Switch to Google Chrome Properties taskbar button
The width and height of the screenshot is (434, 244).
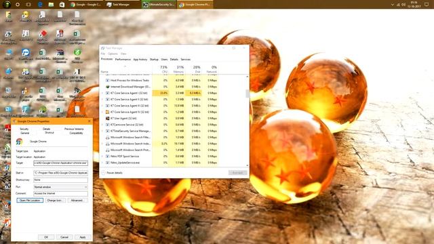(195, 5)
